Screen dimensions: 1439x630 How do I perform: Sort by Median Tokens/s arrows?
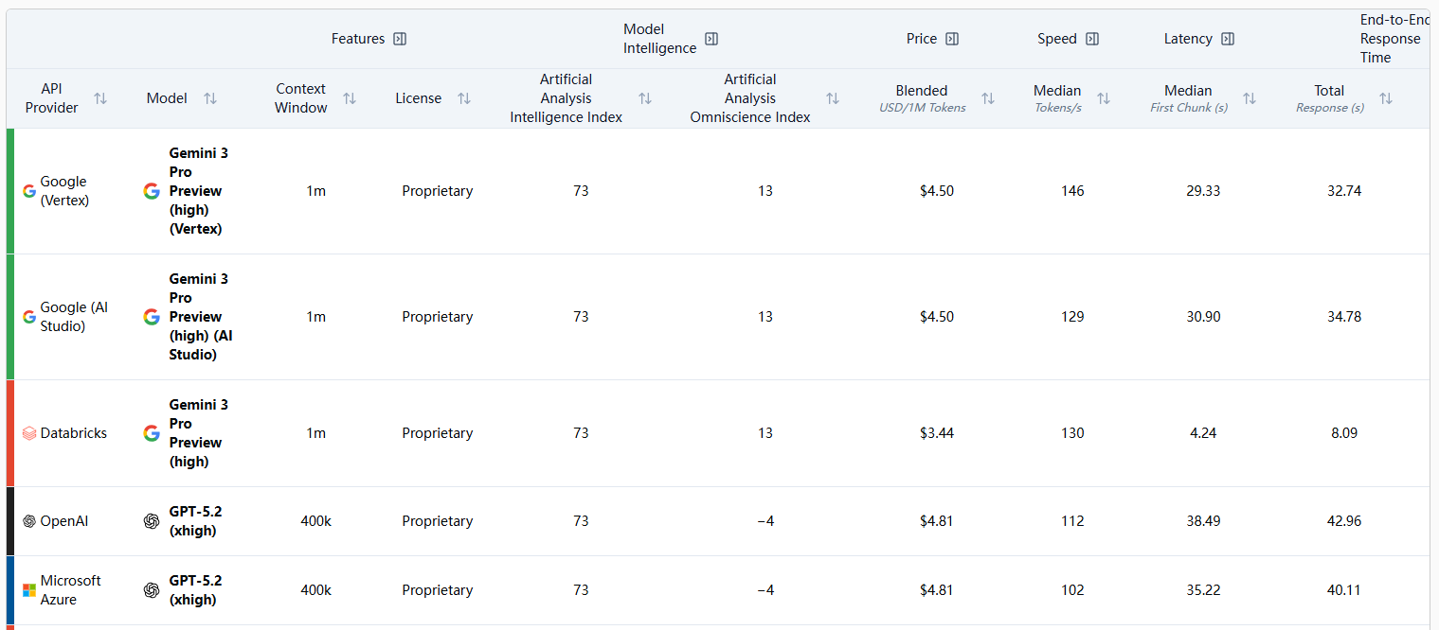tap(1104, 98)
